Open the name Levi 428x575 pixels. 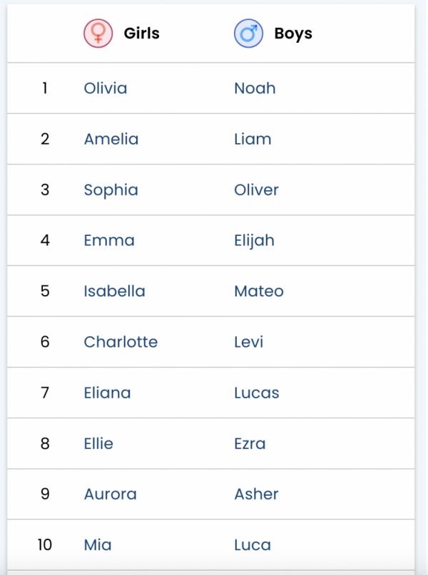(248, 341)
